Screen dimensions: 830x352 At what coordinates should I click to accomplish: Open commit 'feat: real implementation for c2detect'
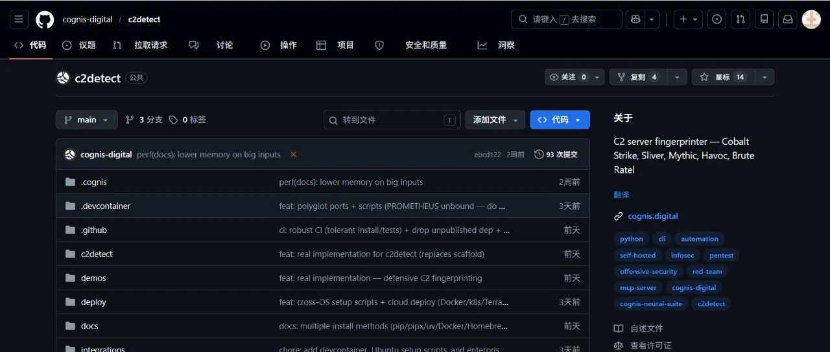tap(382, 254)
